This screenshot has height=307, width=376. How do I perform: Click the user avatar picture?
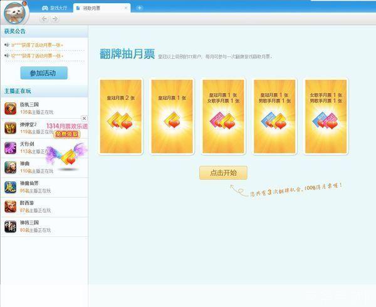click(x=15, y=13)
